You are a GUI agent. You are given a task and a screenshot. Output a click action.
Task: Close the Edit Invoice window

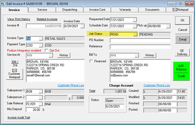coord(189,4)
